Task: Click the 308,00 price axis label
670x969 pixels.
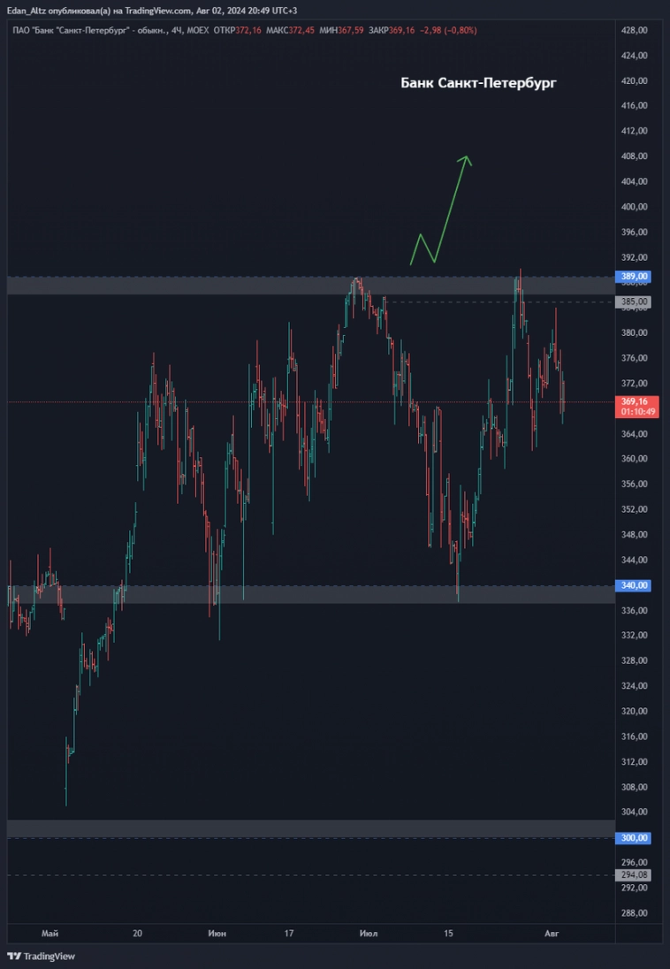Action: click(x=635, y=787)
